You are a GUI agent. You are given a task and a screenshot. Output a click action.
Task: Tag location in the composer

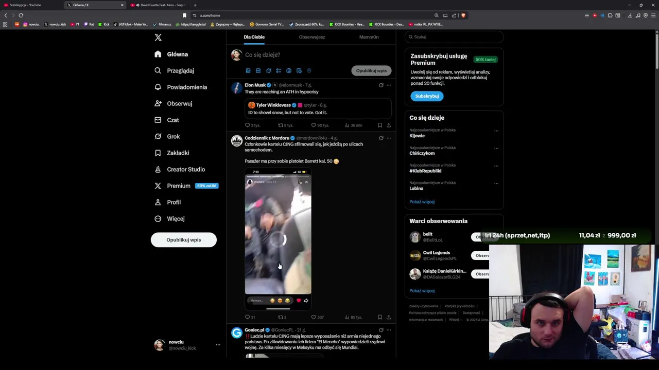pyautogui.click(x=309, y=70)
